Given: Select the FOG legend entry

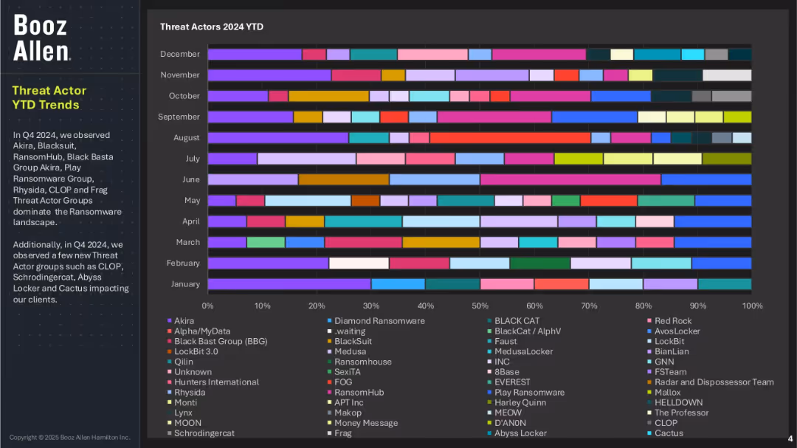Looking at the screenshot, I should tap(339, 382).
